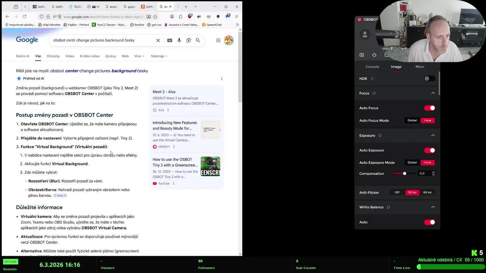Reset White Balance icon beside its label
This screenshot has height=273, width=486.
click(388, 207)
